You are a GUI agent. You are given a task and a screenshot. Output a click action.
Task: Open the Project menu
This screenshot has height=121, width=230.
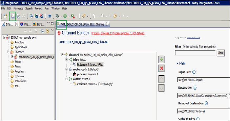pyautogui.click(x=39, y=8)
